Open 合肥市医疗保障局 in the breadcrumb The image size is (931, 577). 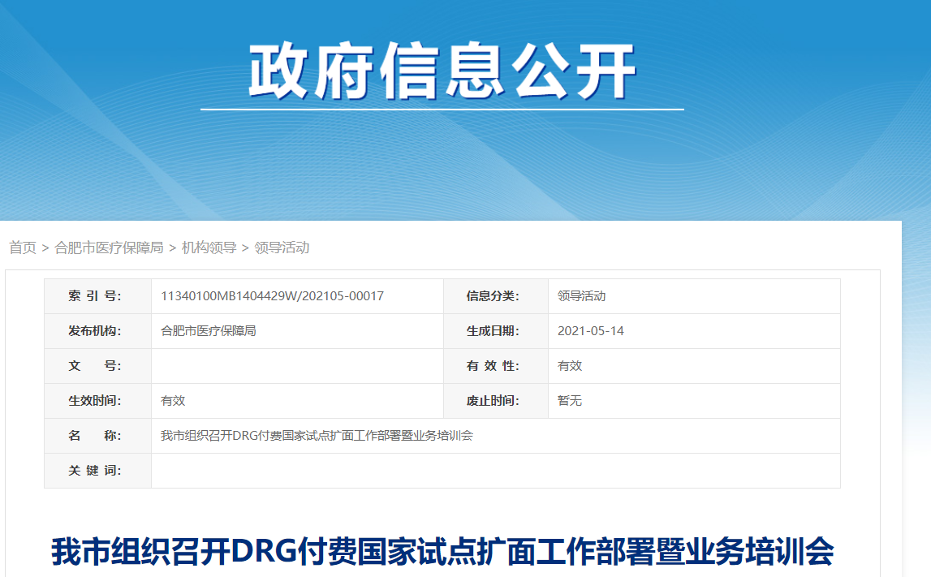(109, 248)
